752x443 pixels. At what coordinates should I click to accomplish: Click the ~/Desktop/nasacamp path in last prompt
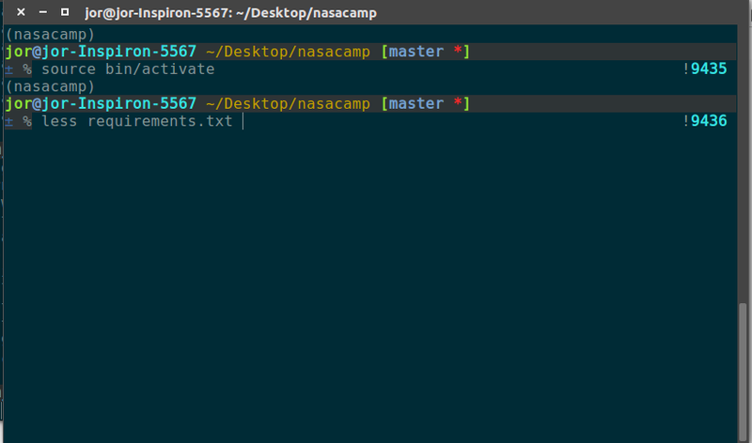click(290, 103)
